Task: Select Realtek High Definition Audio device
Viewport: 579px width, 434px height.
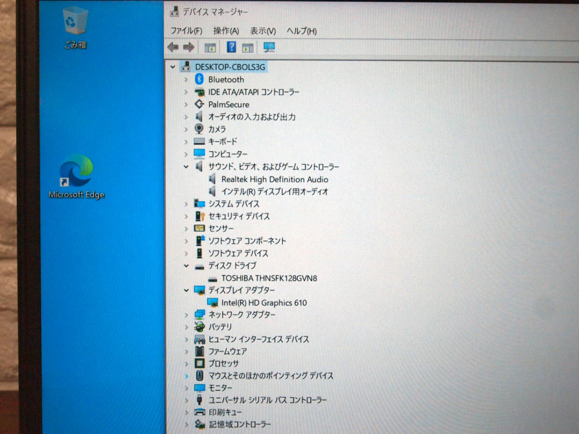Action: pos(275,179)
